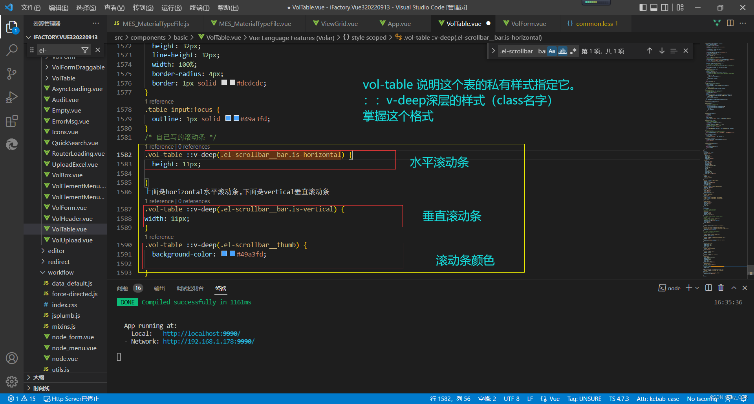
Task: Open Customize Layout button
Action: [x=680, y=7]
